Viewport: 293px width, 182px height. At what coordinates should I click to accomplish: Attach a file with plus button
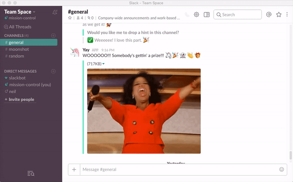74,170
